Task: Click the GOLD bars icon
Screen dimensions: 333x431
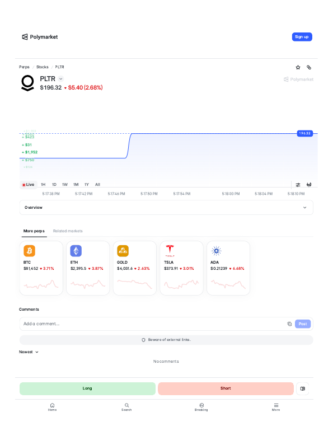Action: point(123,251)
